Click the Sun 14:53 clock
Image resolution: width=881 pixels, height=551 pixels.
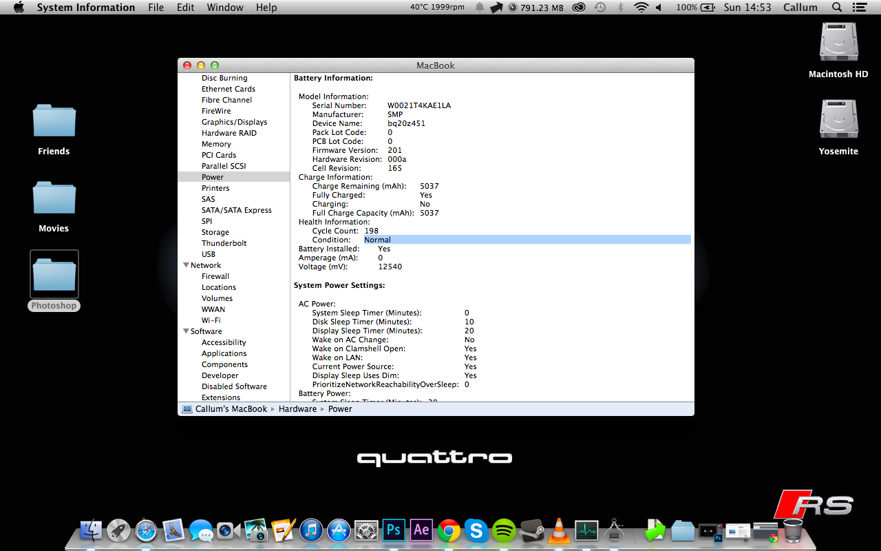pyautogui.click(x=747, y=8)
